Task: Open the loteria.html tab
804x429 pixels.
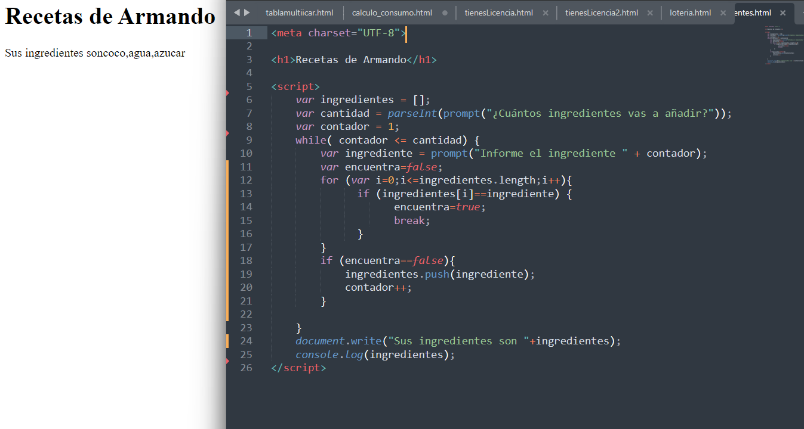Action: (x=691, y=13)
